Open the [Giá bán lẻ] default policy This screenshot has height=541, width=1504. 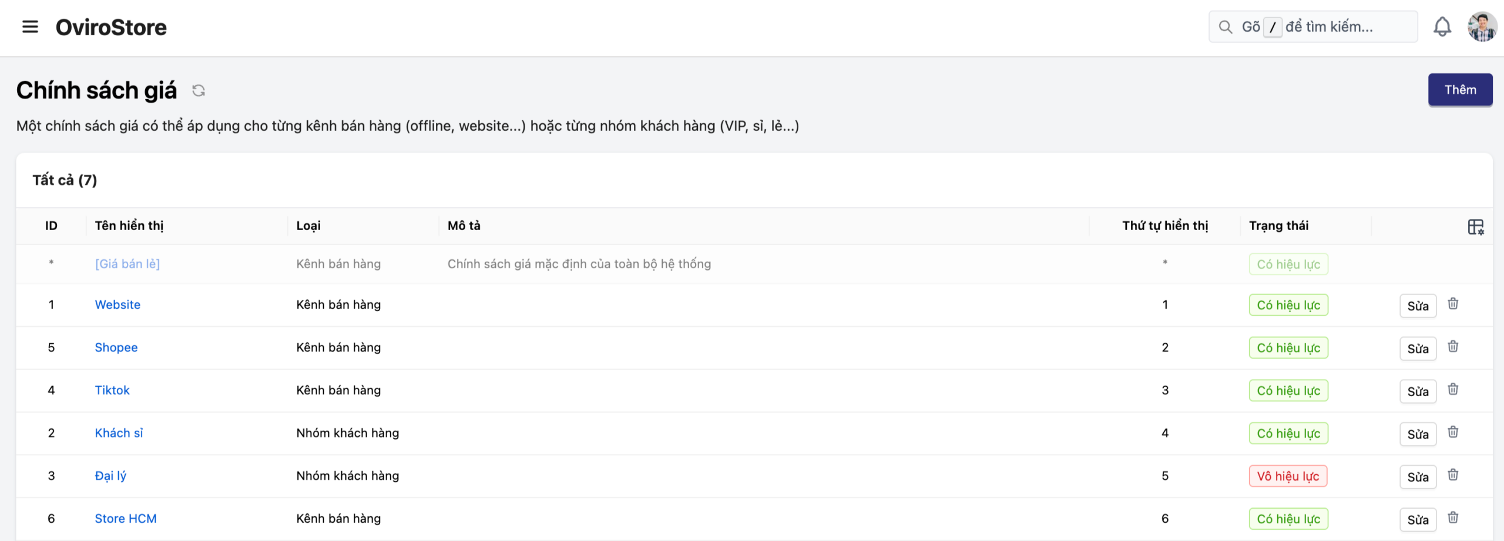(127, 264)
